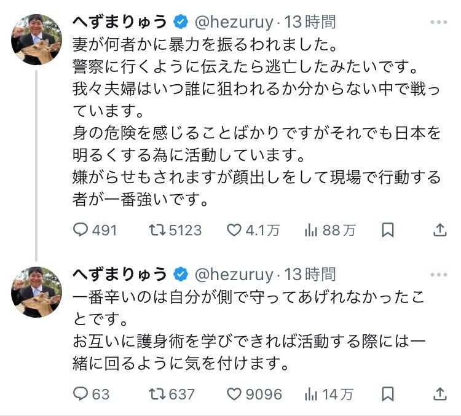Bookmark the second tweet
This screenshot has width=461, height=416.
tap(388, 394)
